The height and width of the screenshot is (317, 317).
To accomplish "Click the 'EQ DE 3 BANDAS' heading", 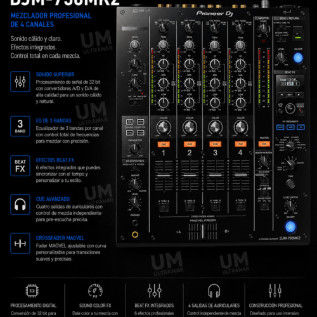I will pos(54,120).
